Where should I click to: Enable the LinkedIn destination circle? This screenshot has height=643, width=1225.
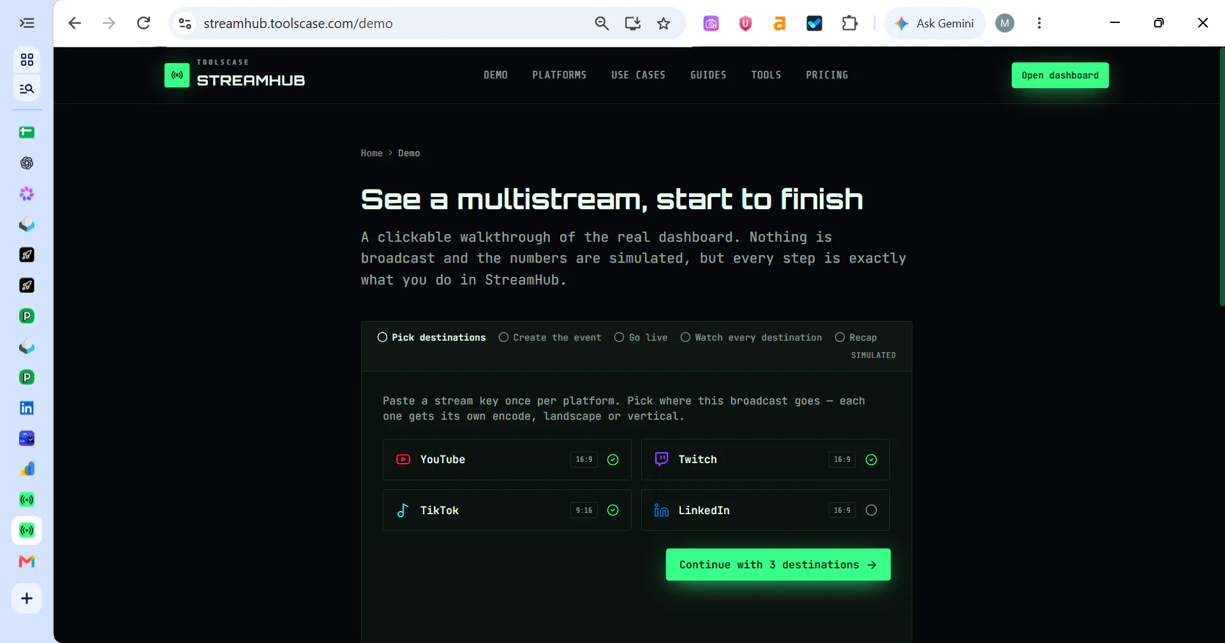(872, 510)
